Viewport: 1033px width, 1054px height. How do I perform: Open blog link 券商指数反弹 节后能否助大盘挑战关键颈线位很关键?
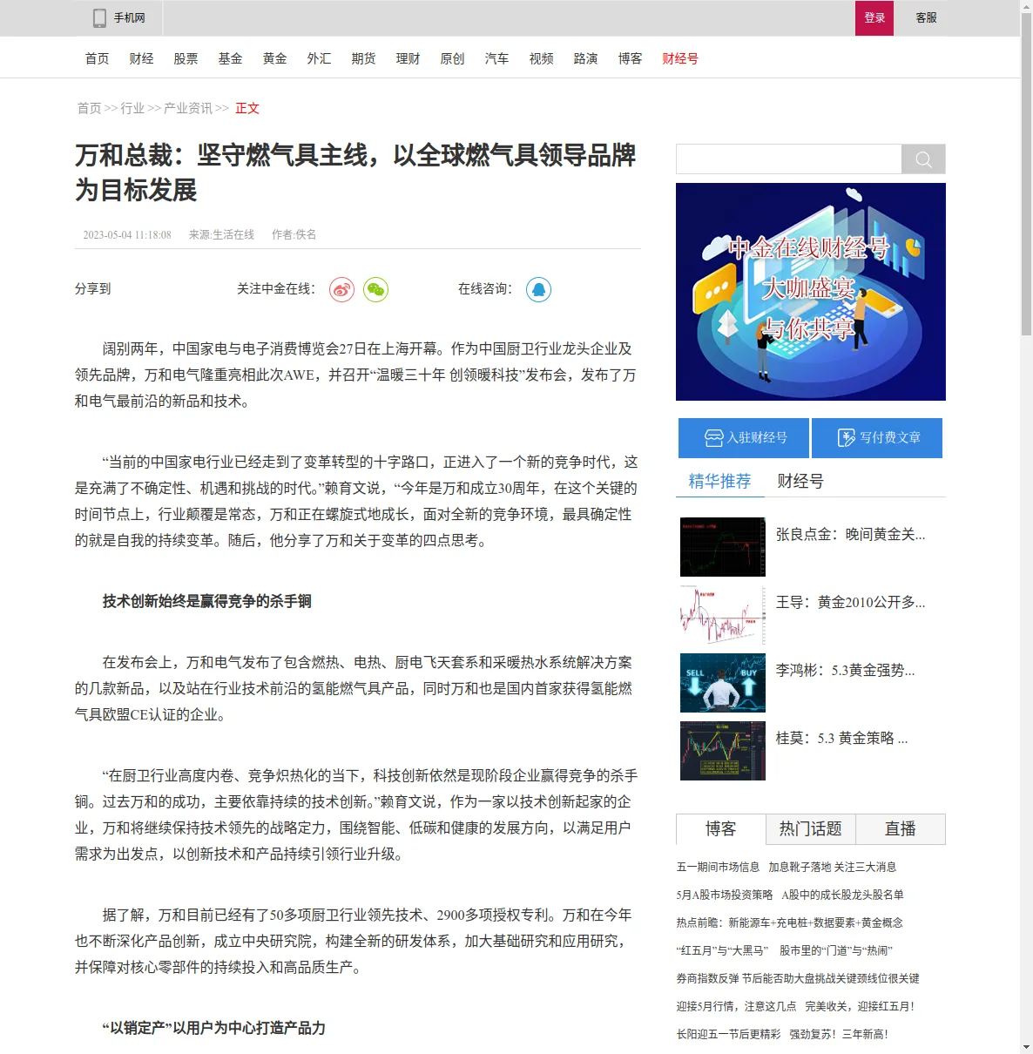[x=798, y=978]
